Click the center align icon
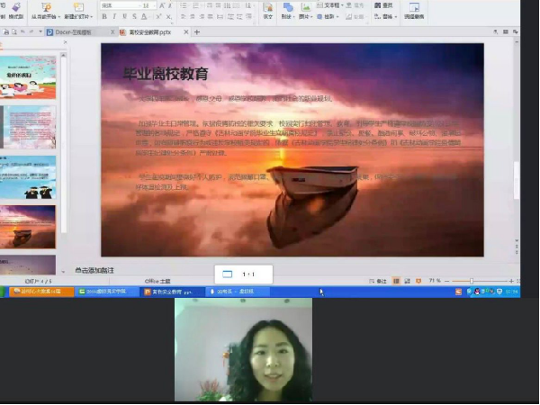Viewport: 540px width, 405px height. click(193, 16)
